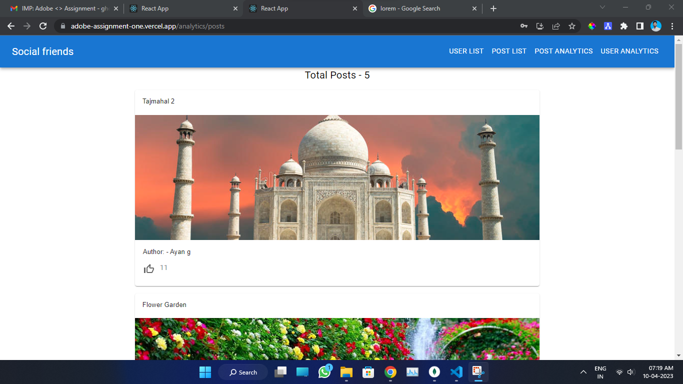
Task: Click the browser forward arrow
Action: coord(27,26)
